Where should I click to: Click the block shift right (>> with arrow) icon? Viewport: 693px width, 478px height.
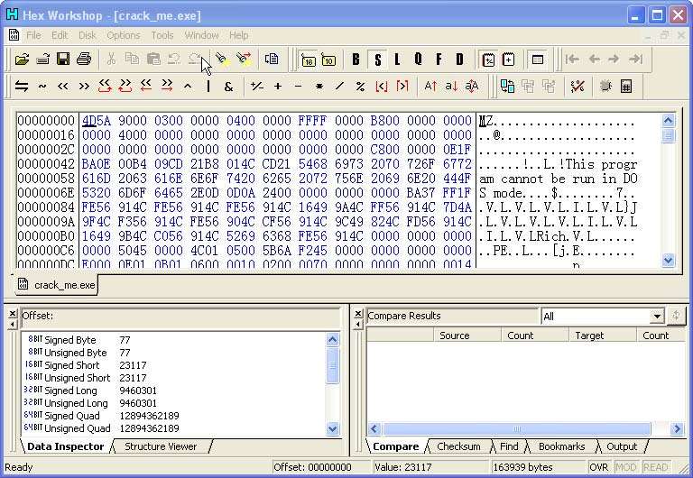click(x=167, y=87)
